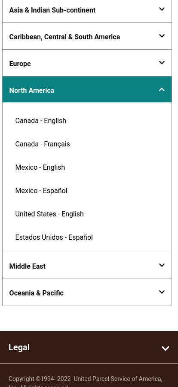Screen dimensions: 178x387
Task: Choose Mexico - Español
Action: tap(41, 191)
